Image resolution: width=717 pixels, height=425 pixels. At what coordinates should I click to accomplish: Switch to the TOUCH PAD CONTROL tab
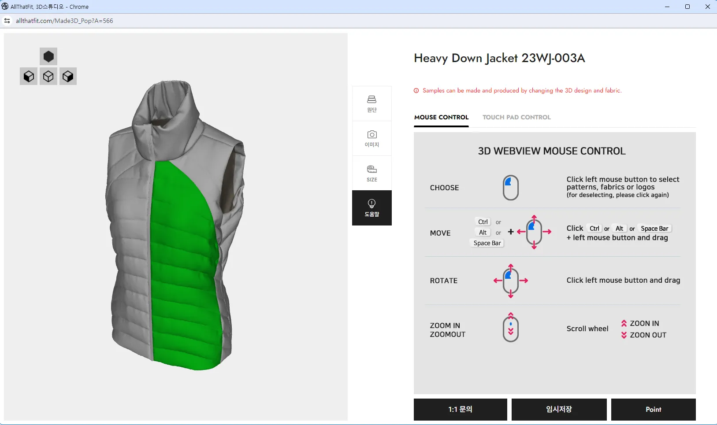pos(516,117)
